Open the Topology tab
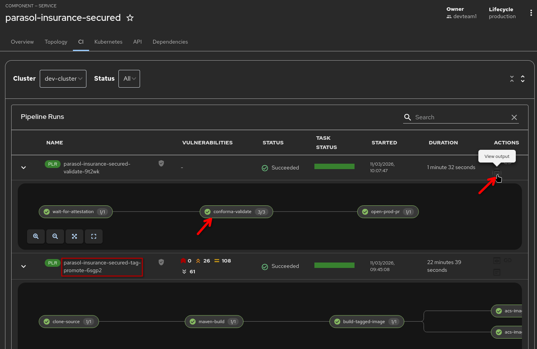This screenshot has width=537, height=349. 56,42
